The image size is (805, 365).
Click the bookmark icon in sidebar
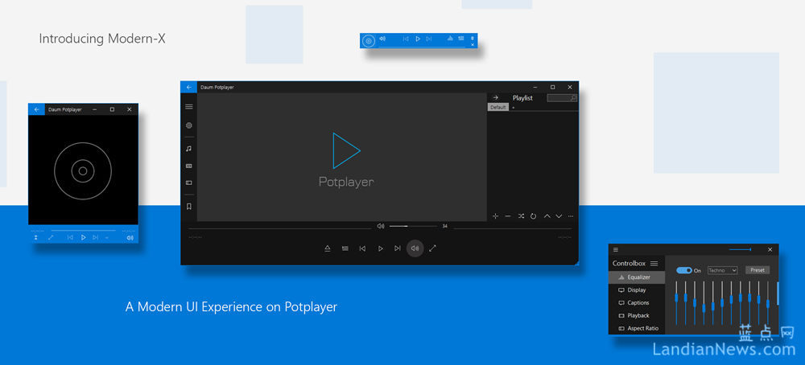(188, 207)
